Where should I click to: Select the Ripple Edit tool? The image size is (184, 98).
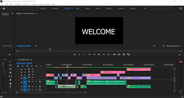coord(10,69)
